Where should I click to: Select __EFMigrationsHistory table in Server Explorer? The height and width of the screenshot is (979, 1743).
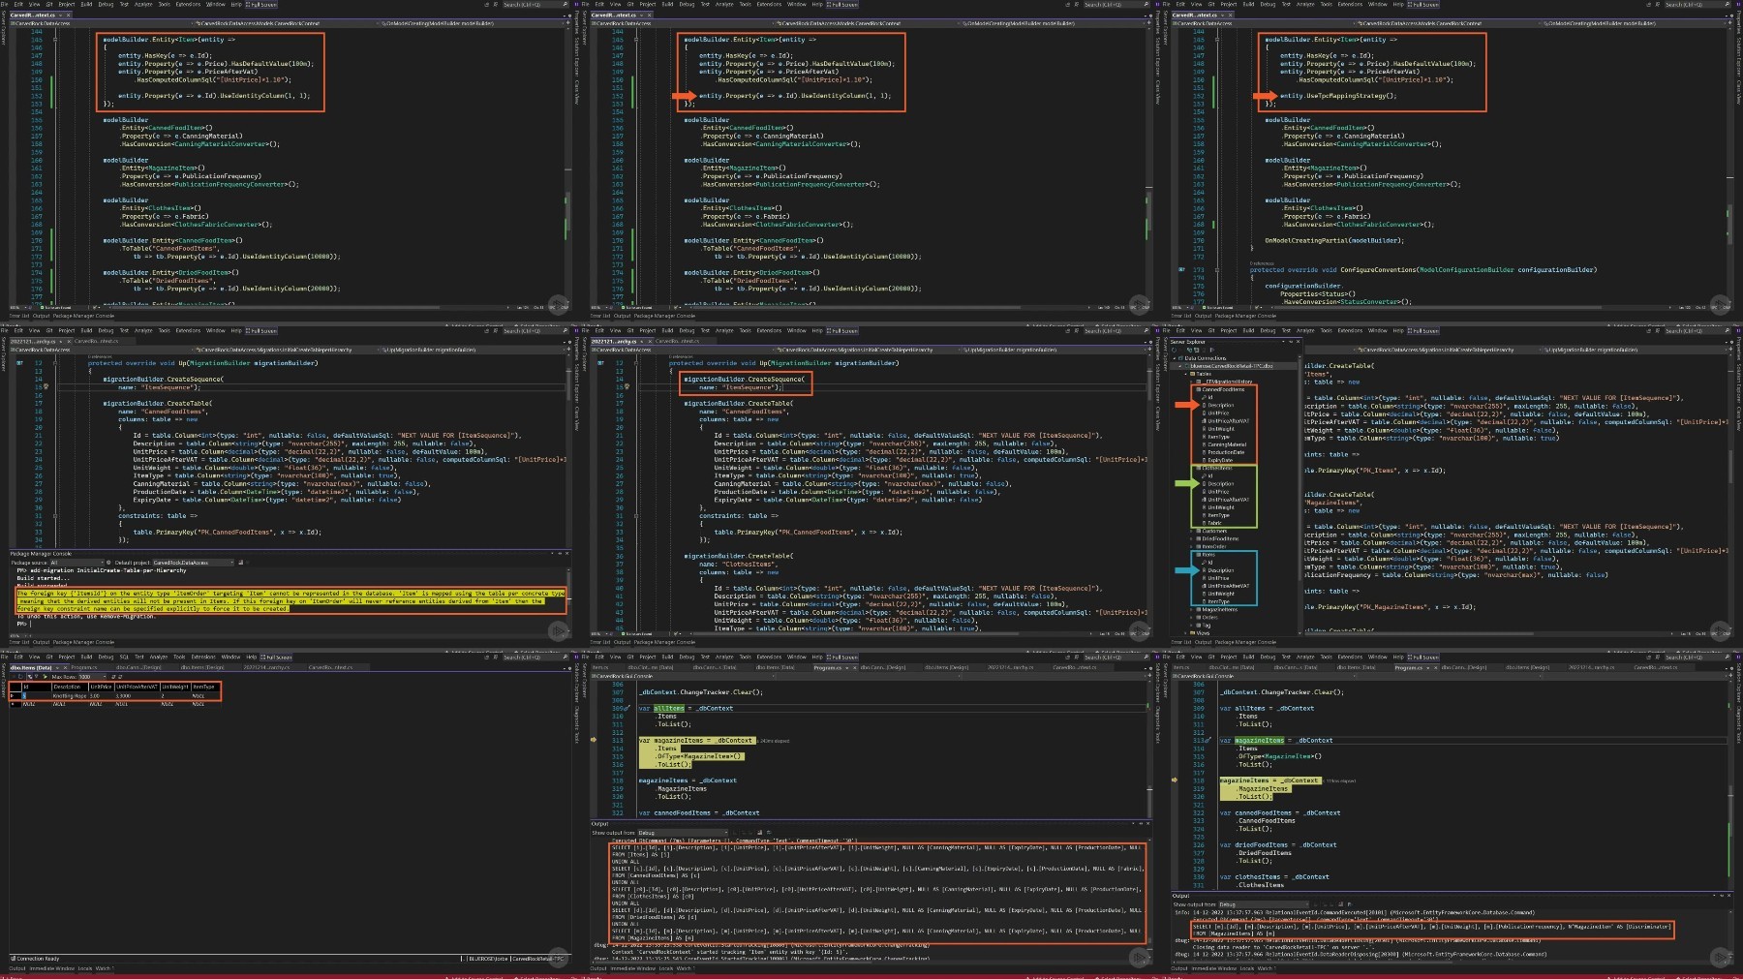1229,382
